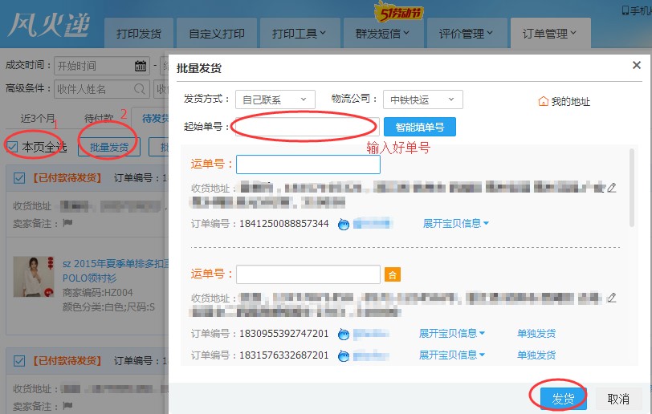This screenshot has height=414, width=652.
Task: Click order number 1831576332687201 text
Action: tap(284, 355)
